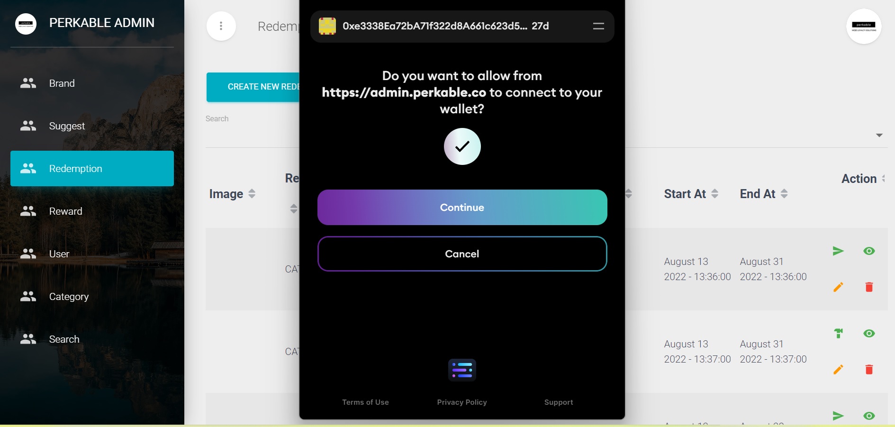Click the Perkable logo in sidebar header
Screen dimensions: 895x427
click(26, 24)
